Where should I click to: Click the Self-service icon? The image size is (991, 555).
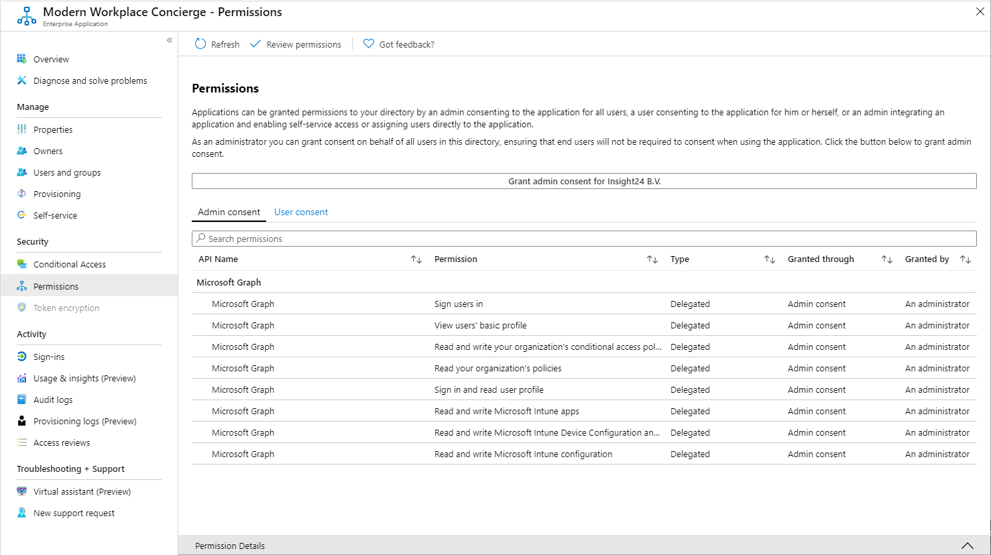(x=21, y=215)
